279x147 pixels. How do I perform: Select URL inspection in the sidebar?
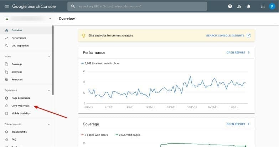(x=20, y=46)
